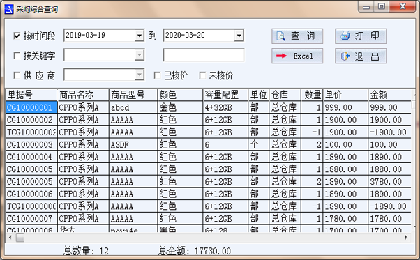Click the 1780.00 unit price cell

(x=345, y=219)
